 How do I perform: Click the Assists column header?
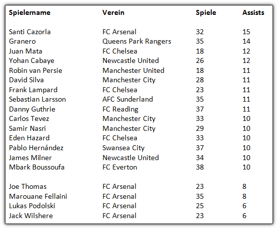(253, 12)
